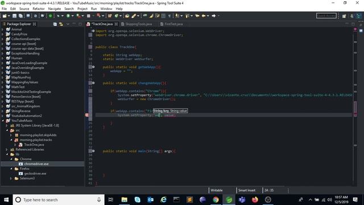This screenshot has width=364, height=205.
Task: Select geckodriver.exe in the tree
Action: 35,174
